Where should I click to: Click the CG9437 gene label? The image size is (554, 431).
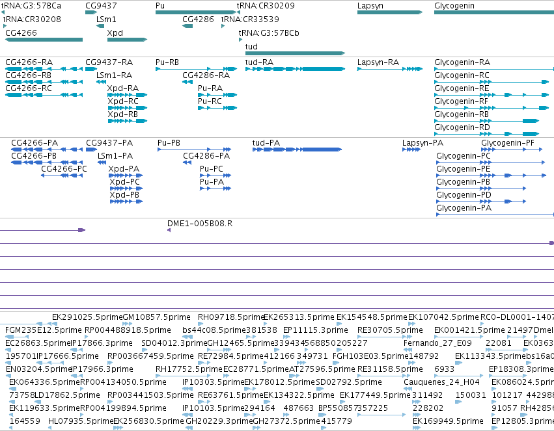click(101, 6)
